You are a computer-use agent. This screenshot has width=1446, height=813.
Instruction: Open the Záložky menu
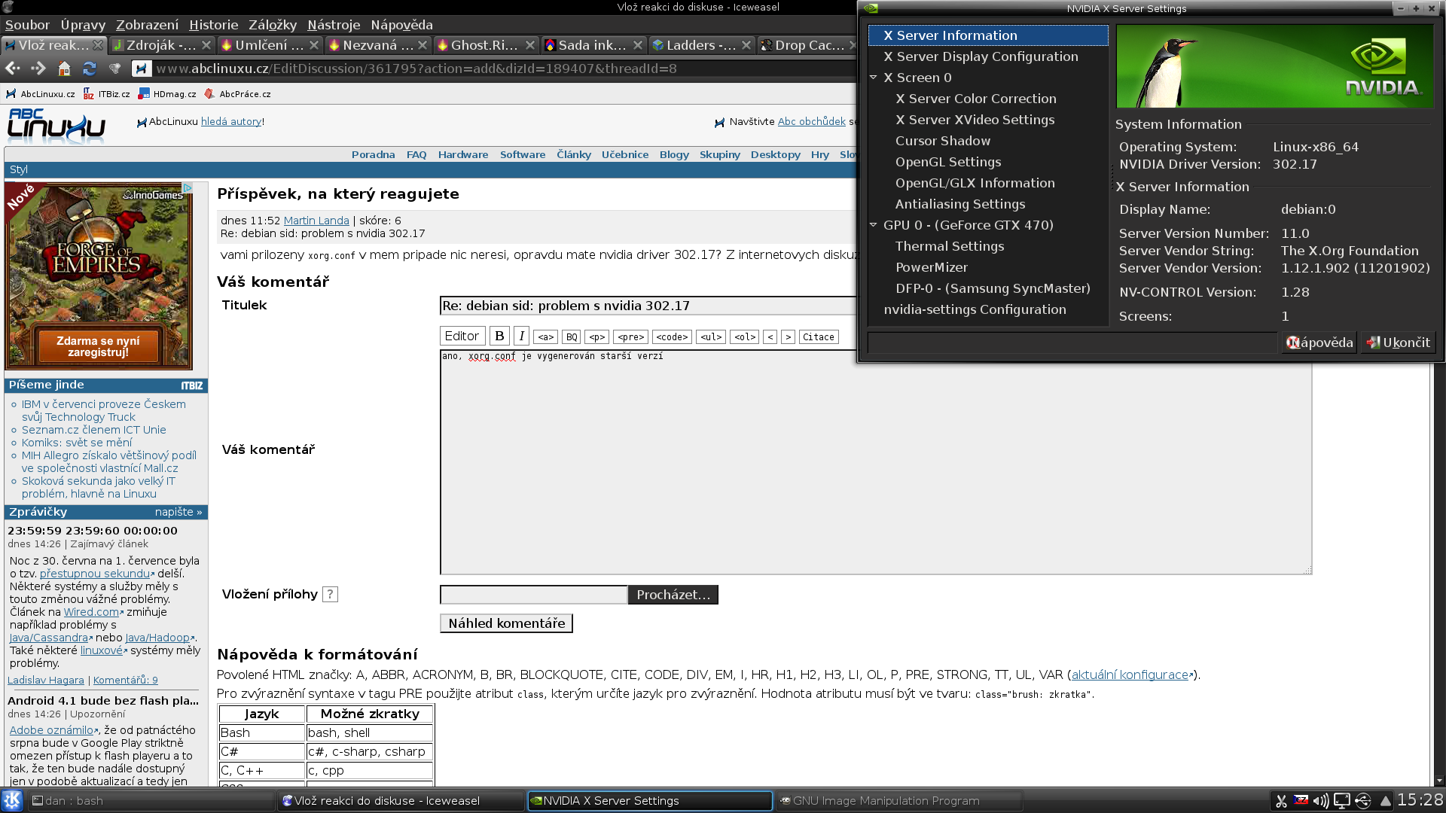[x=273, y=25]
